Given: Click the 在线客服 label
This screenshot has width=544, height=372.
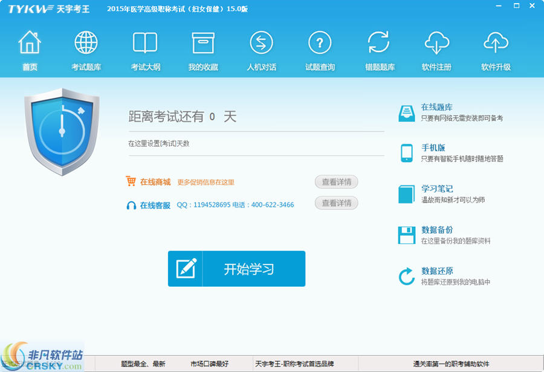Looking at the screenshot, I should 155,205.
